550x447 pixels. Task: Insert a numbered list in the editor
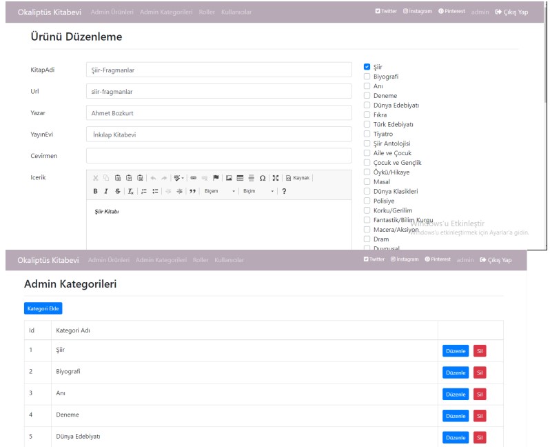coord(144,191)
